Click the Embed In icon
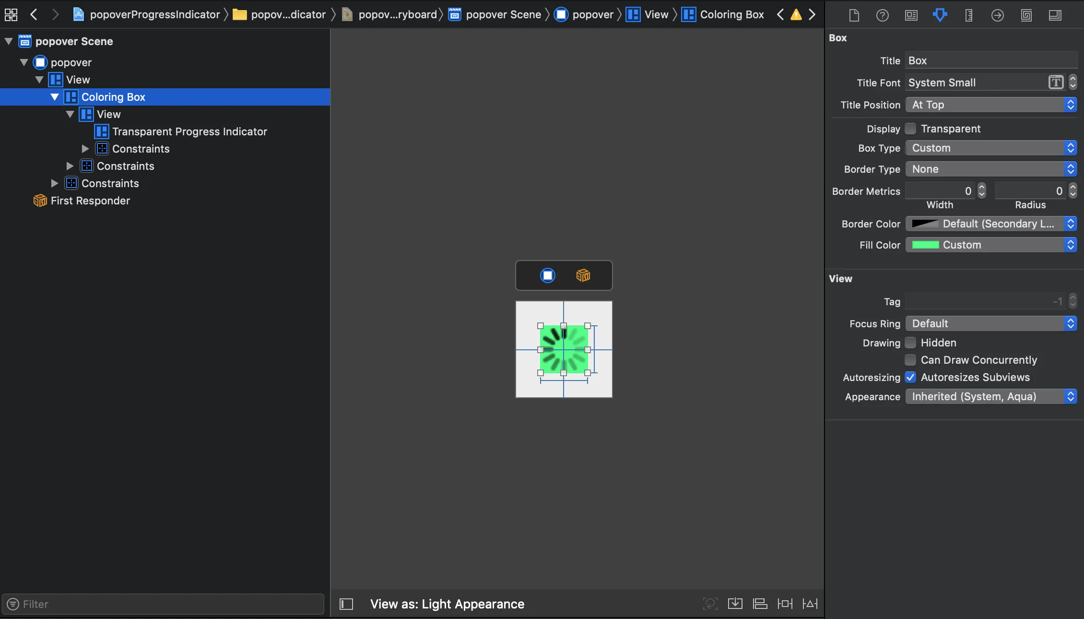1084x619 pixels. click(735, 604)
